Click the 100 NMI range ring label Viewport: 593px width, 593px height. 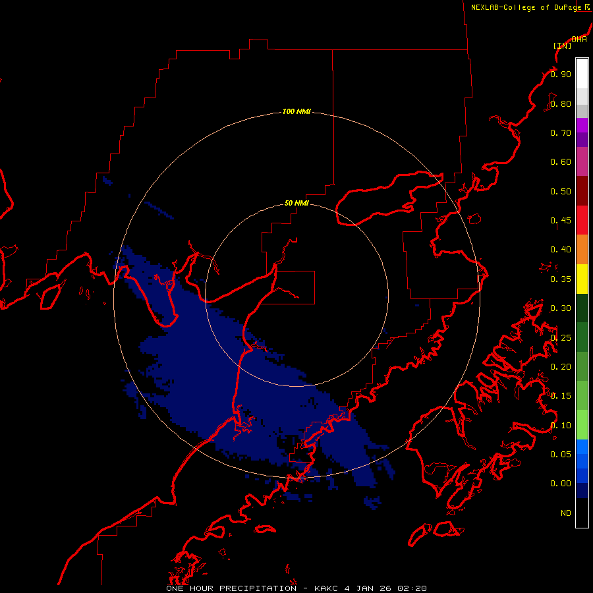coord(296,111)
